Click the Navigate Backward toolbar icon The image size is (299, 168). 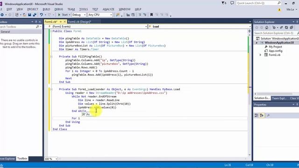point(2,14)
